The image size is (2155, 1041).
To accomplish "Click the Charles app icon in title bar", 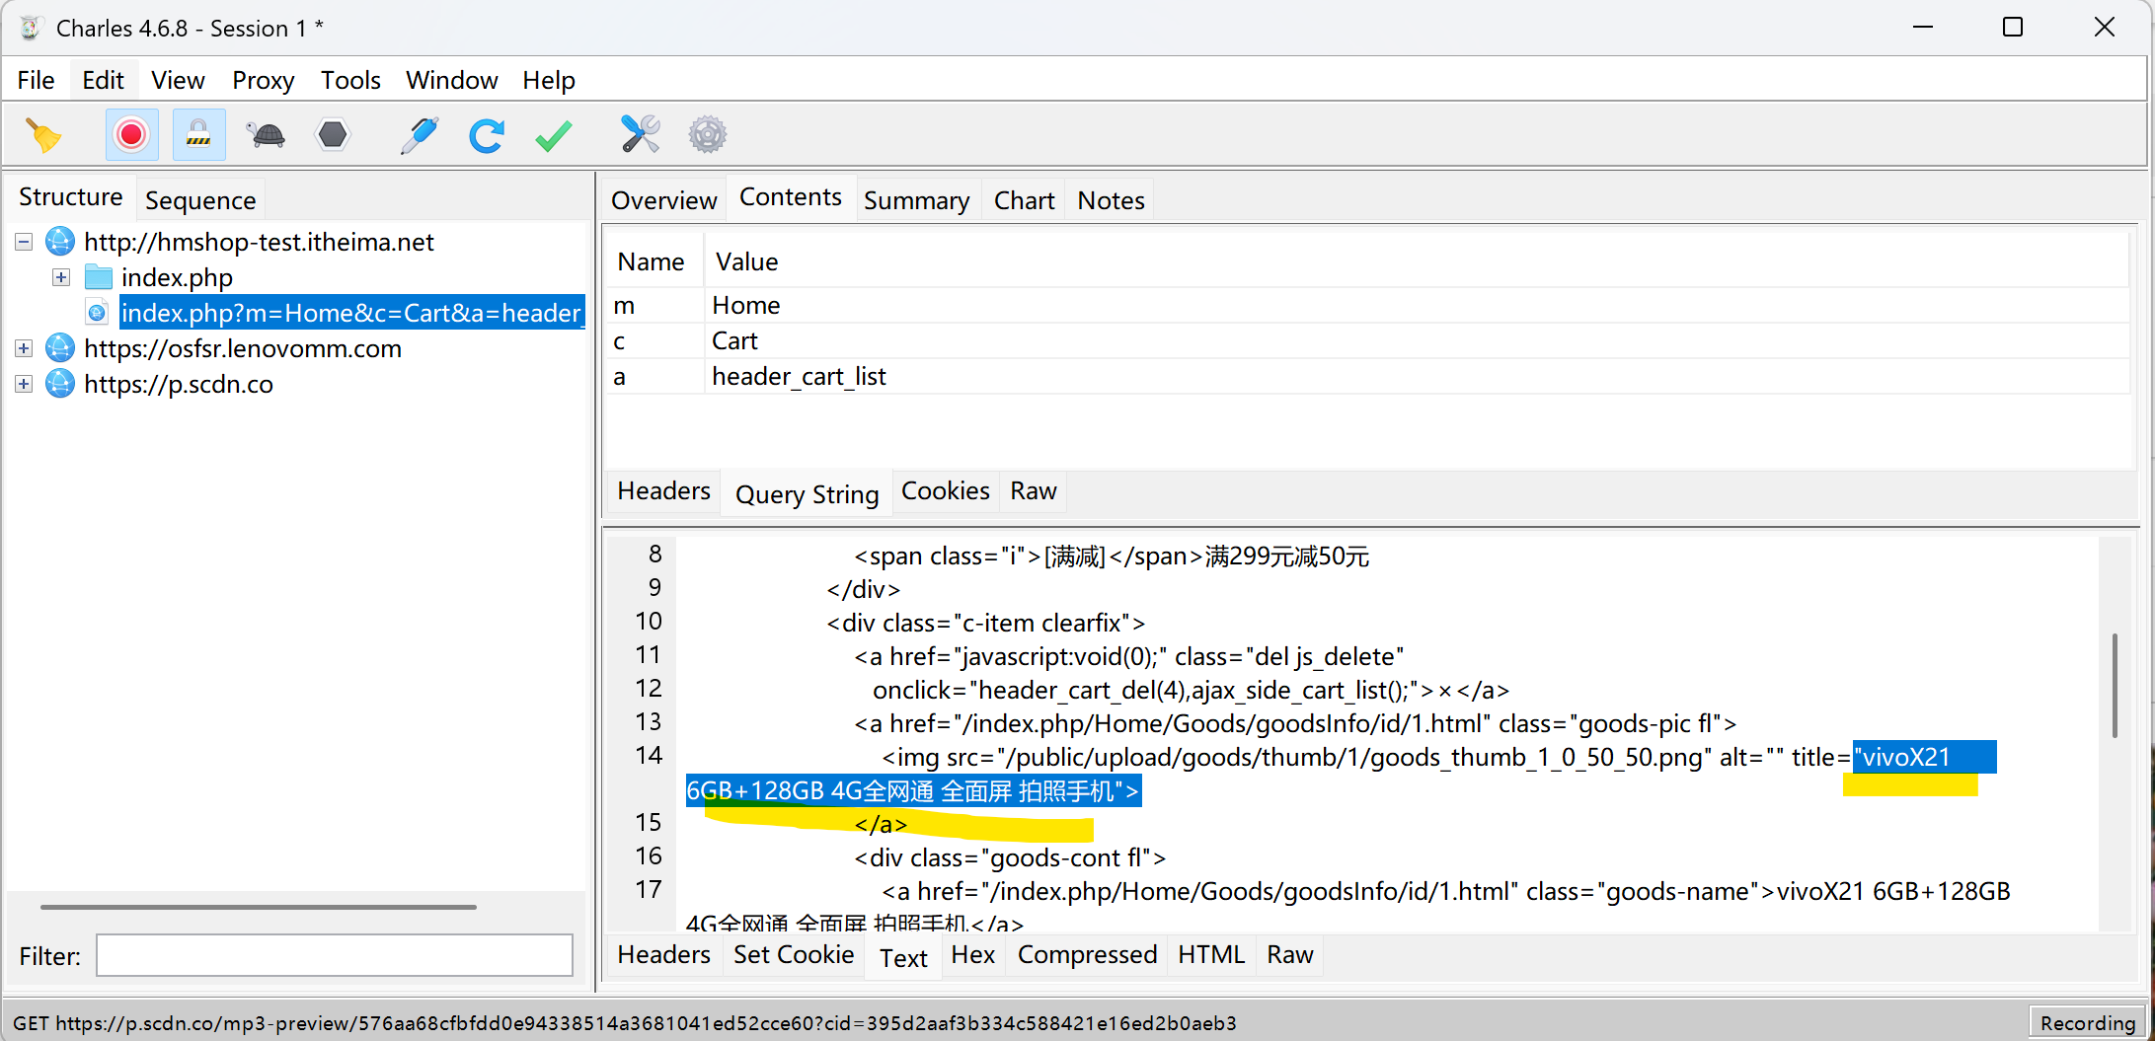I will tap(30, 28).
